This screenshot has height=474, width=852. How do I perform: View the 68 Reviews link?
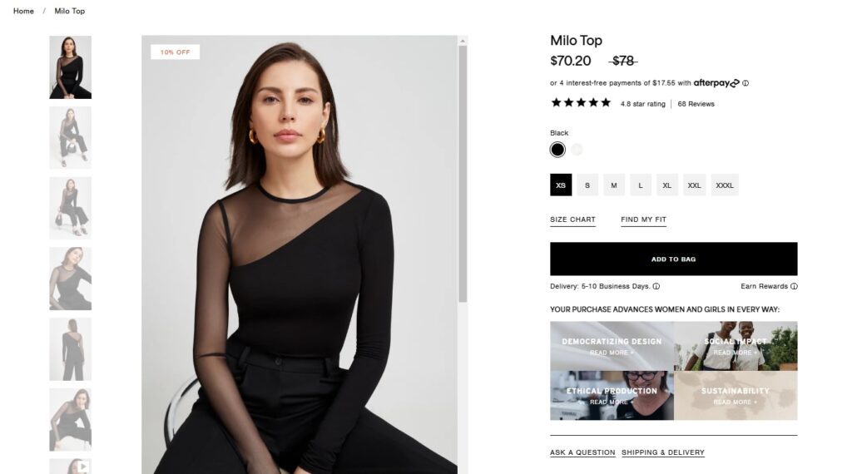click(x=696, y=104)
